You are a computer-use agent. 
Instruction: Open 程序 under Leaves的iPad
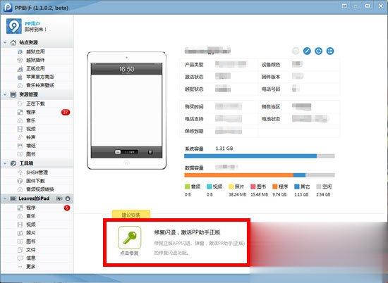pos(31,208)
